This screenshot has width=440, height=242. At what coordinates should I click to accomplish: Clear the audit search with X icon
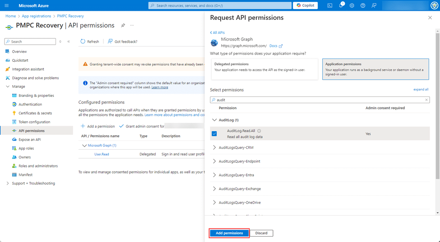tap(426, 100)
